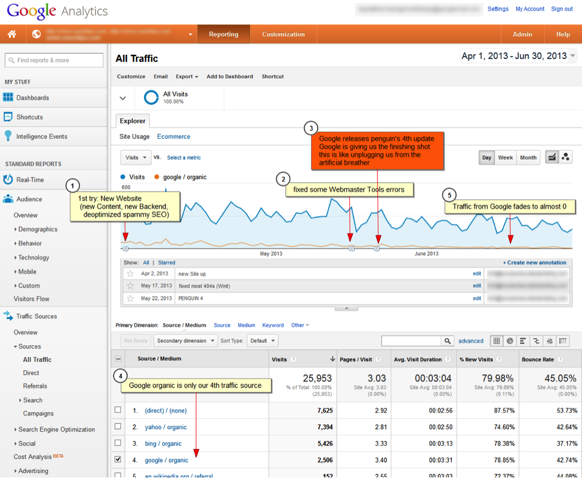Image resolution: width=582 pixels, height=478 pixels.
Task: Click the Traffic Sources arrows icon
Action: tap(8, 316)
